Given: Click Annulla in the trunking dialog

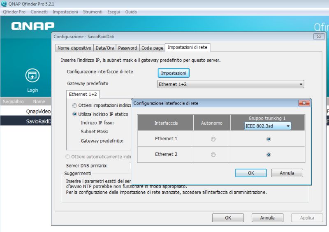Looking at the screenshot, I should pyautogui.click(x=287, y=173).
